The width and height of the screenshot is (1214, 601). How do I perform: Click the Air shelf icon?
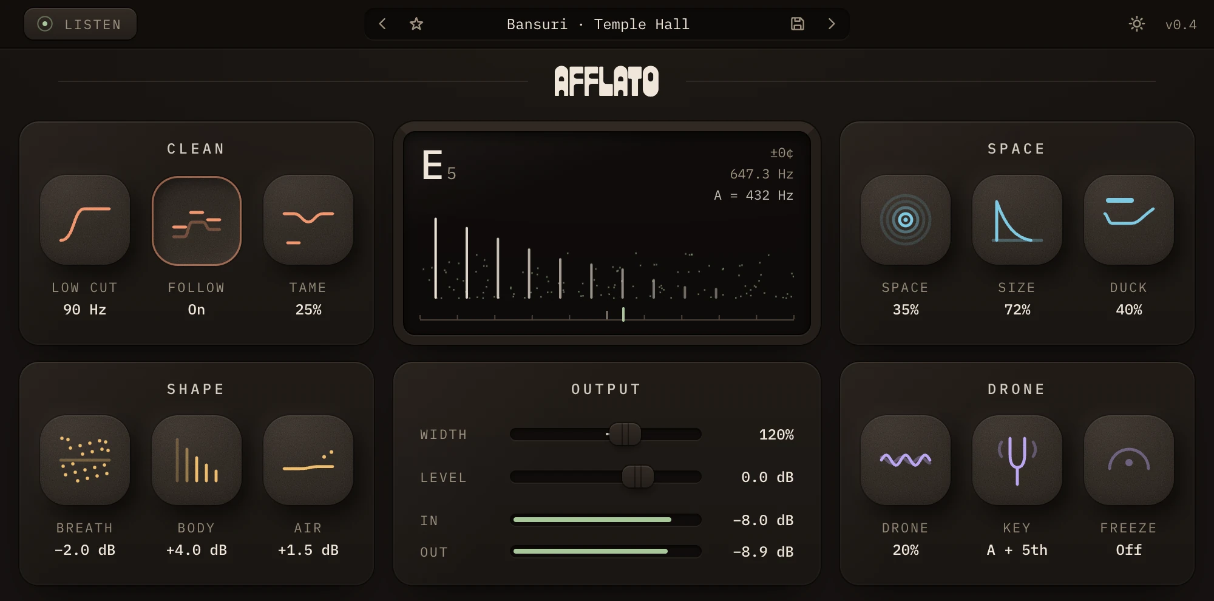coord(308,460)
